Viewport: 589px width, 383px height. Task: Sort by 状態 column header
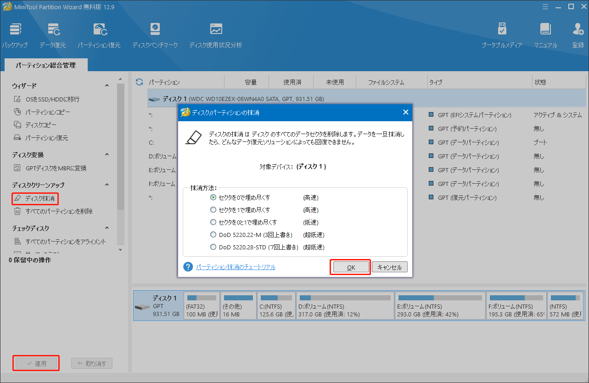[559, 82]
